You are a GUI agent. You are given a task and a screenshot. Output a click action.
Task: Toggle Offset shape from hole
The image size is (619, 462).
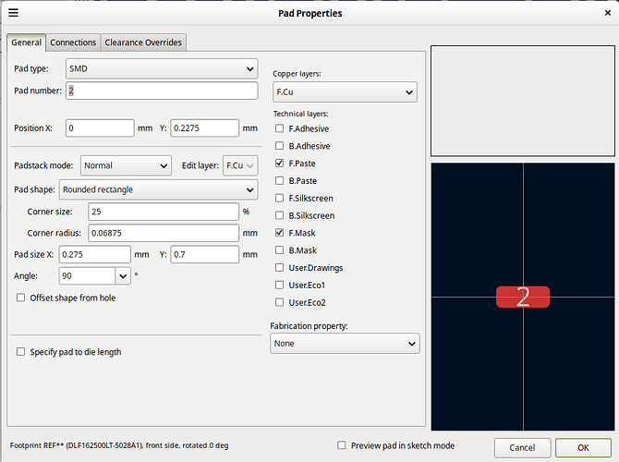pyautogui.click(x=21, y=298)
